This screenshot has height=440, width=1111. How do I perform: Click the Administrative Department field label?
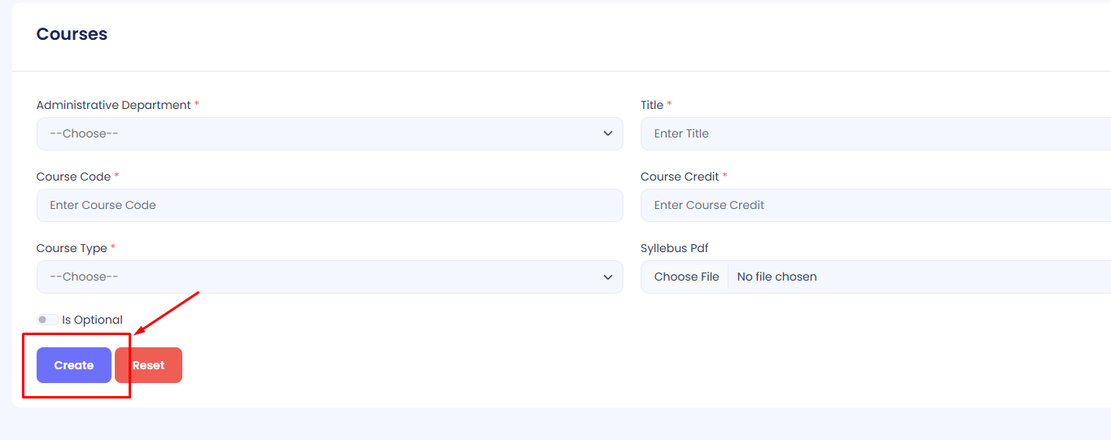coord(113,105)
